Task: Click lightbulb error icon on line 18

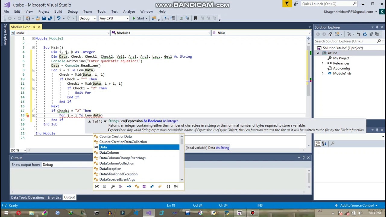Action: click(27, 115)
